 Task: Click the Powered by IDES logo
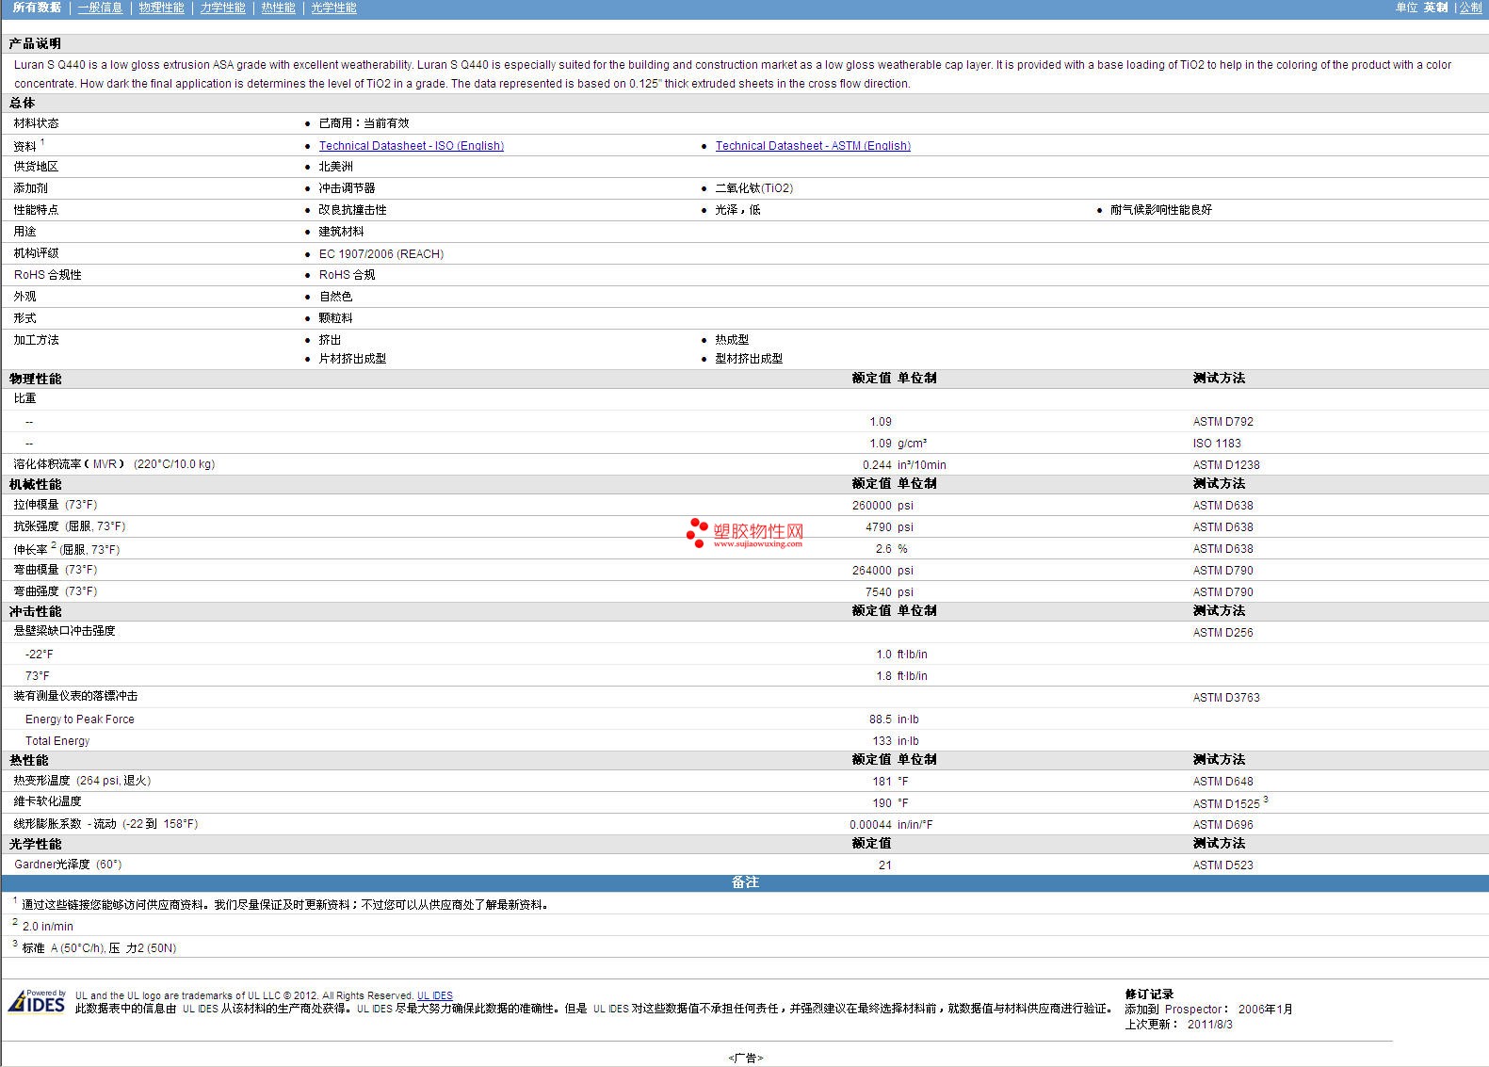tap(38, 1001)
